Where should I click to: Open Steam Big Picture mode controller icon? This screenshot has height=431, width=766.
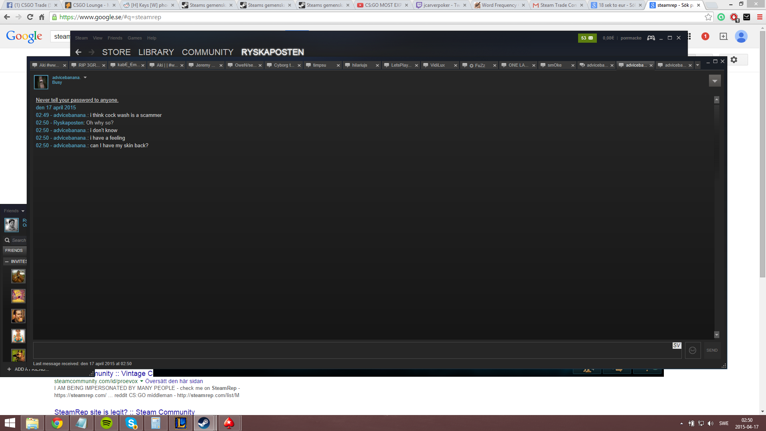651,38
